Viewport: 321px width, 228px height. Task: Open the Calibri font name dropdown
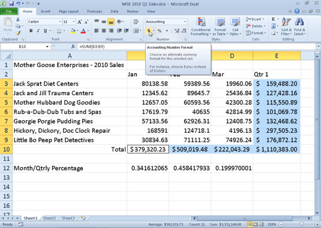[x=60, y=22]
